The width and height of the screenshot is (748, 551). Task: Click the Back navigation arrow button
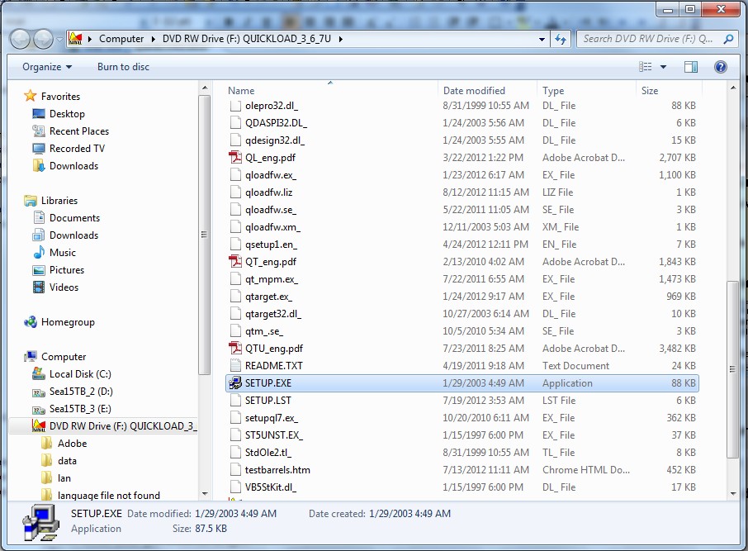click(x=20, y=39)
